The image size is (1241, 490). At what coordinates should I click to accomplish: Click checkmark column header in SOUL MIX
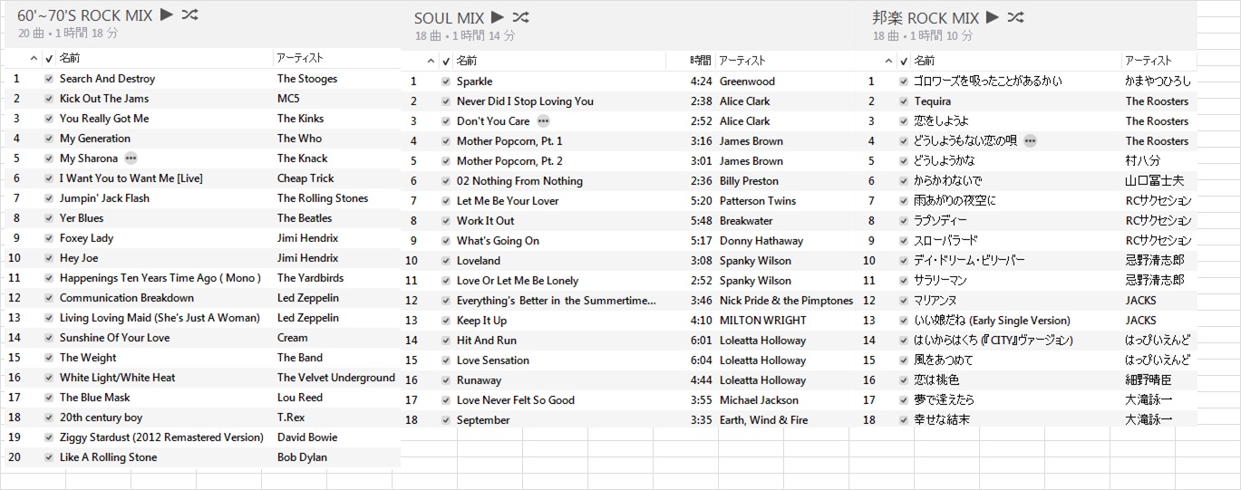445,61
